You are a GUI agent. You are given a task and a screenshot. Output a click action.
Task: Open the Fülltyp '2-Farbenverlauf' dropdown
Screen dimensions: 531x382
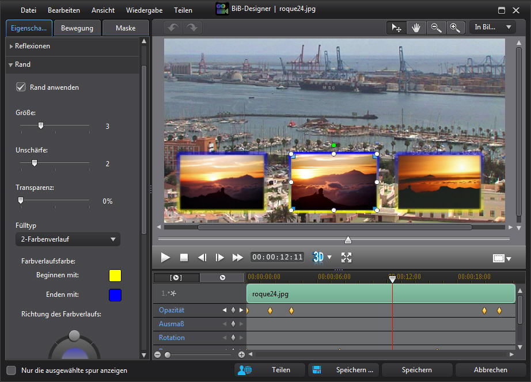[x=67, y=239]
